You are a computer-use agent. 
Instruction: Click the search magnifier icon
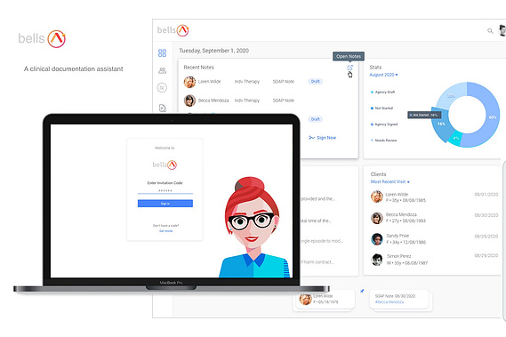click(x=490, y=31)
